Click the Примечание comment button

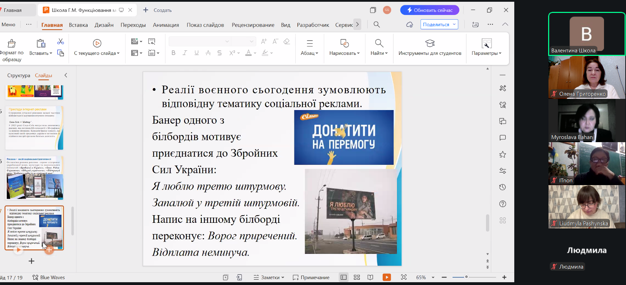click(311, 277)
